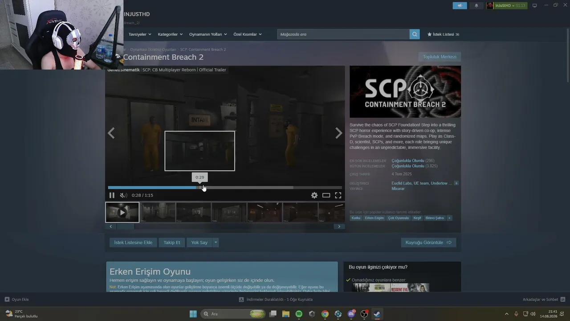570x321 pixels.
Task: Open publisher Mixarar link
Action: click(x=398, y=189)
